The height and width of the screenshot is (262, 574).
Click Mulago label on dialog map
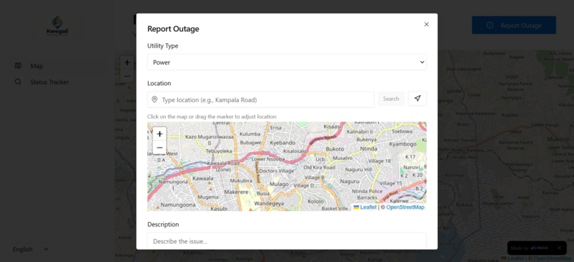[x=279, y=185]
